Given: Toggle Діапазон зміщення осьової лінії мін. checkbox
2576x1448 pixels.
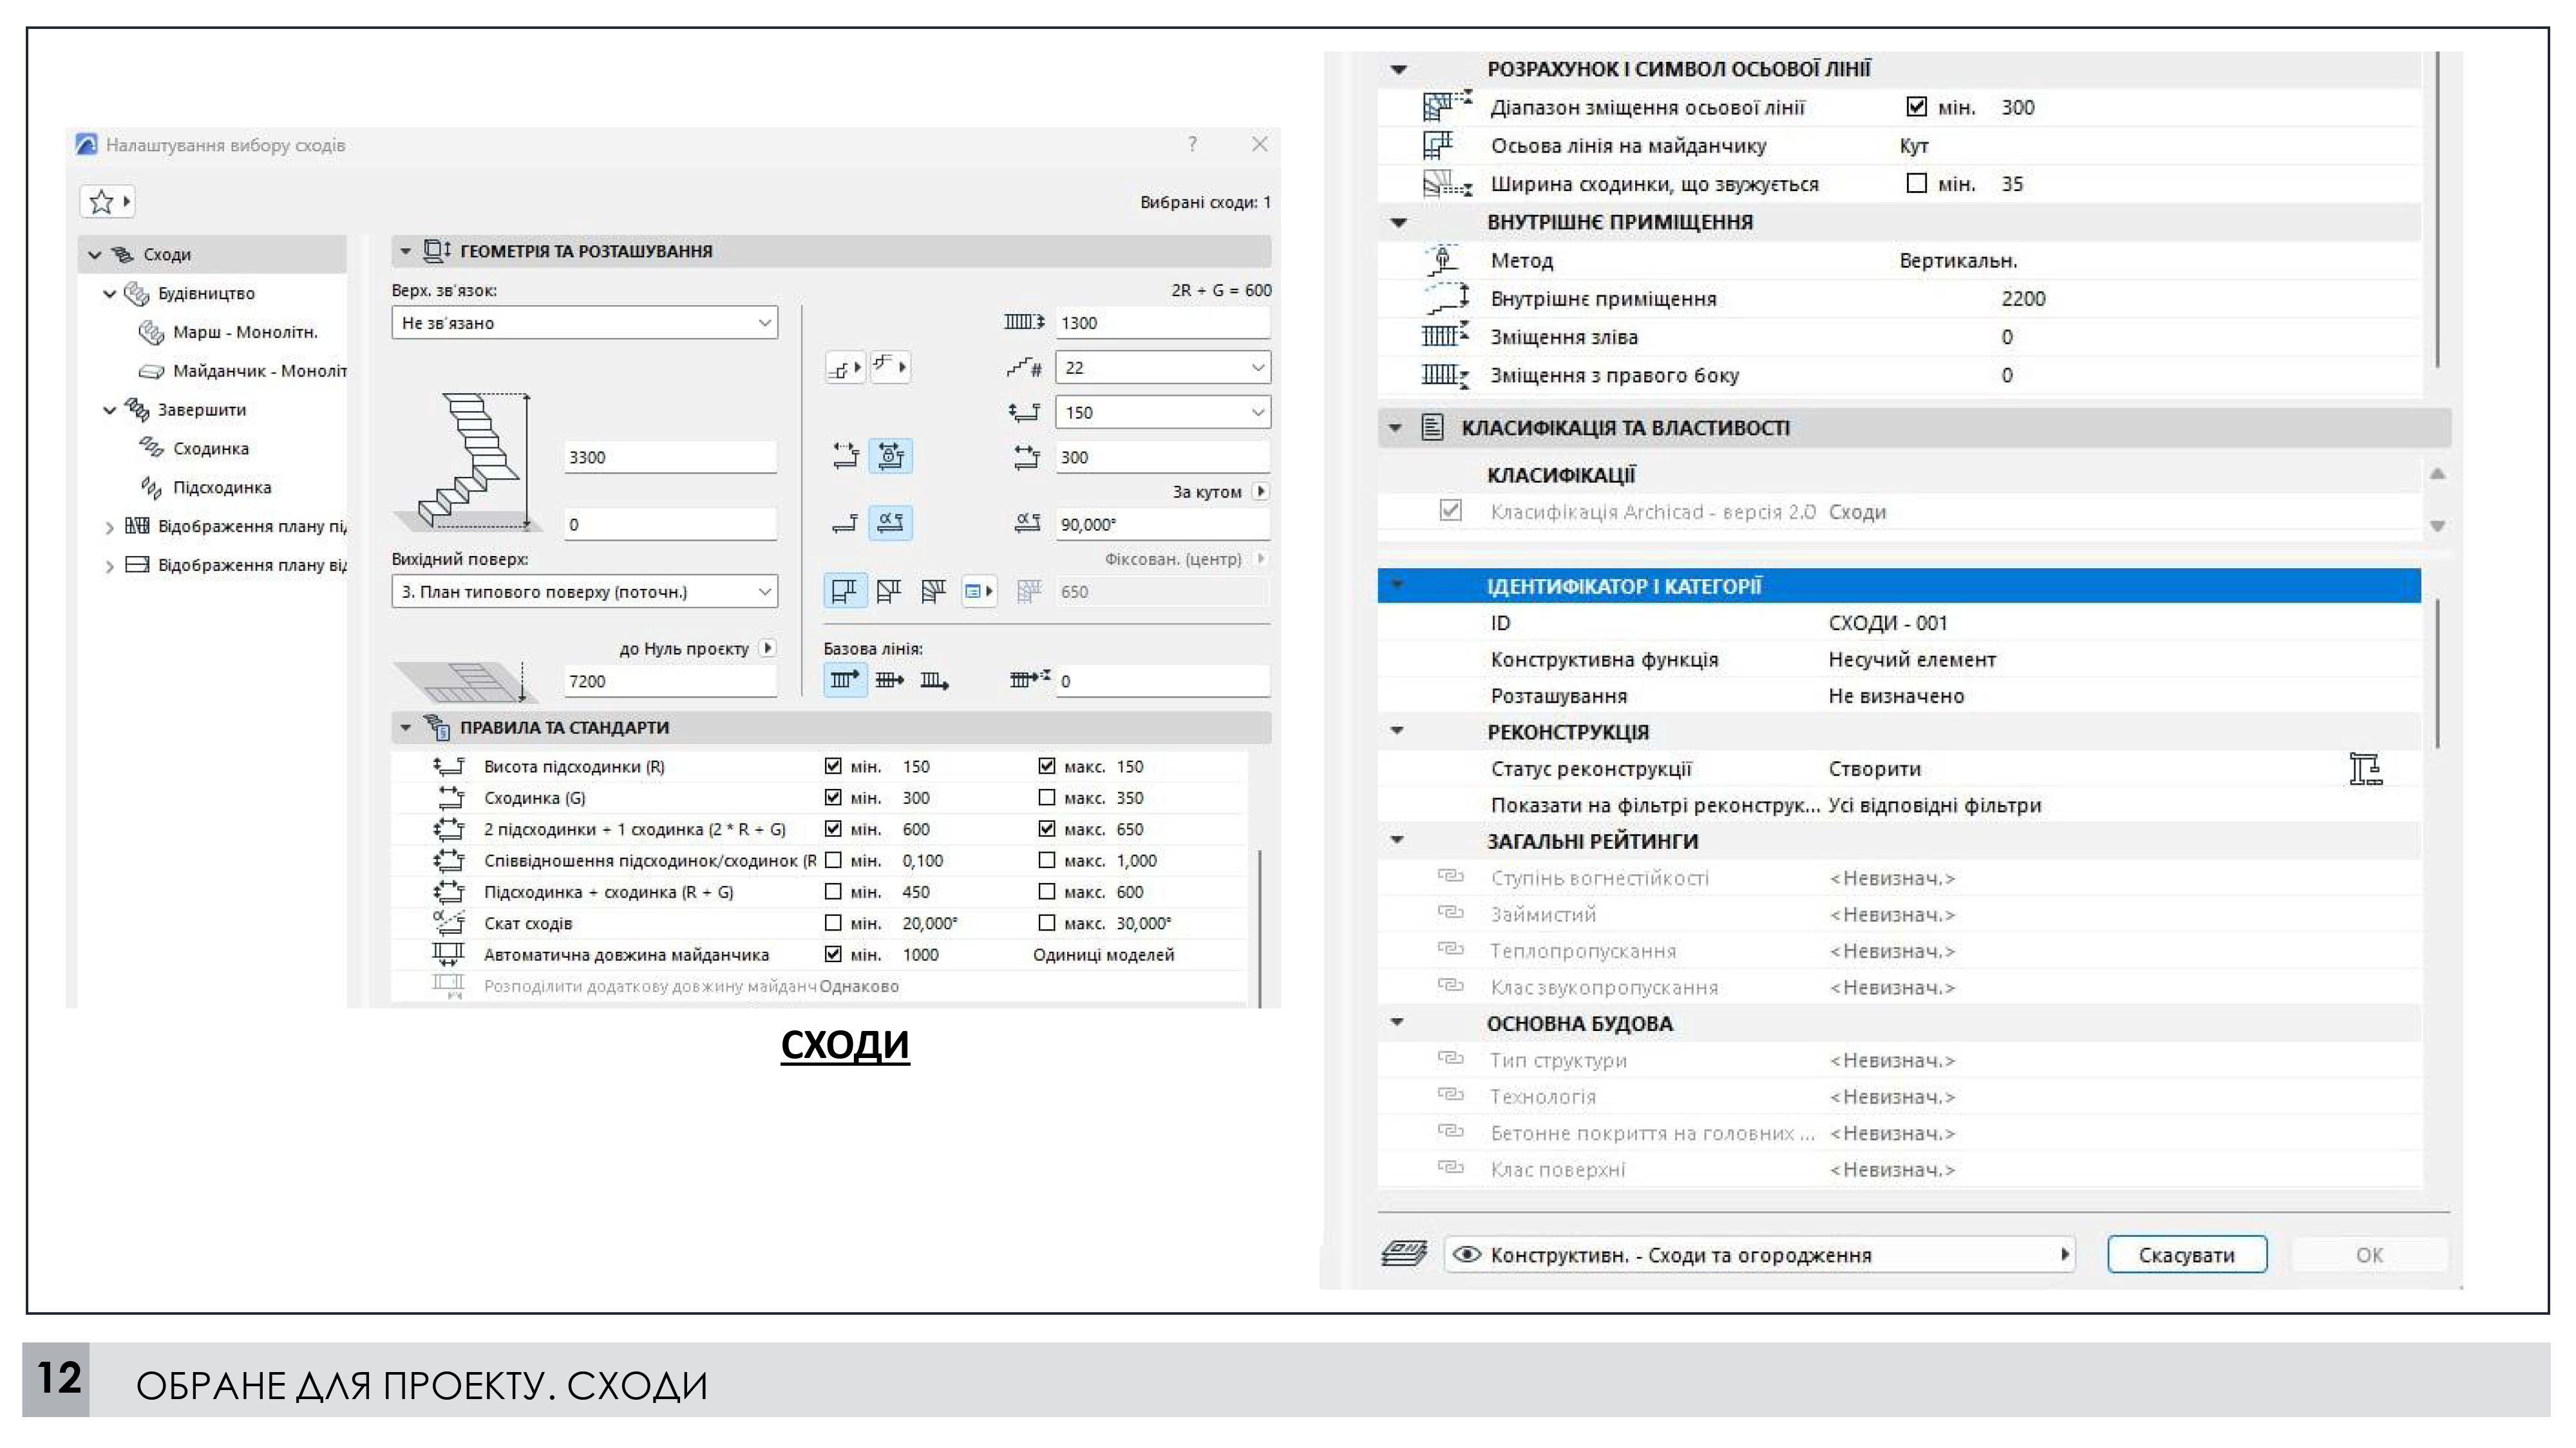Looking at the screenshot, I should click(x=1916, y=106).
